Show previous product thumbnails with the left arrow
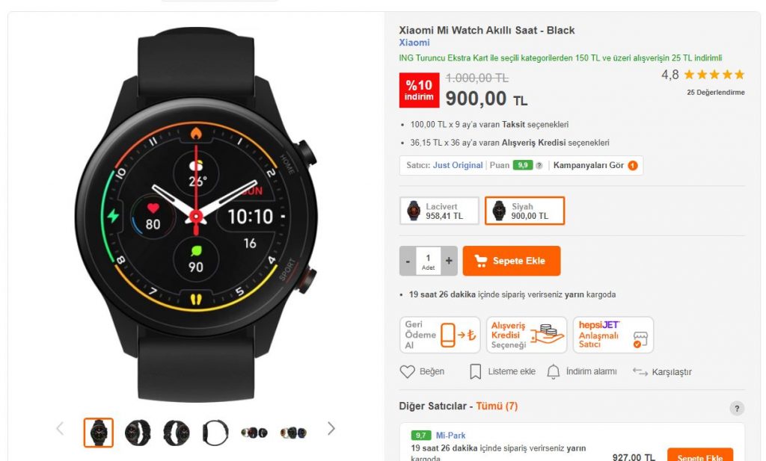This screenshot has width=766, height=461. 60,429
